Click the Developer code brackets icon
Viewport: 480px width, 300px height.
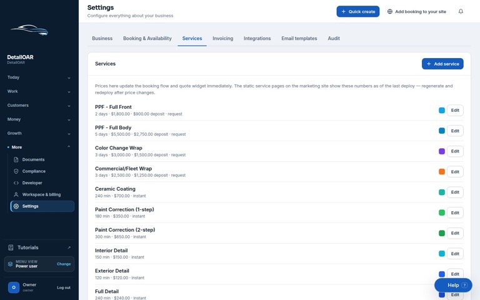16,182
